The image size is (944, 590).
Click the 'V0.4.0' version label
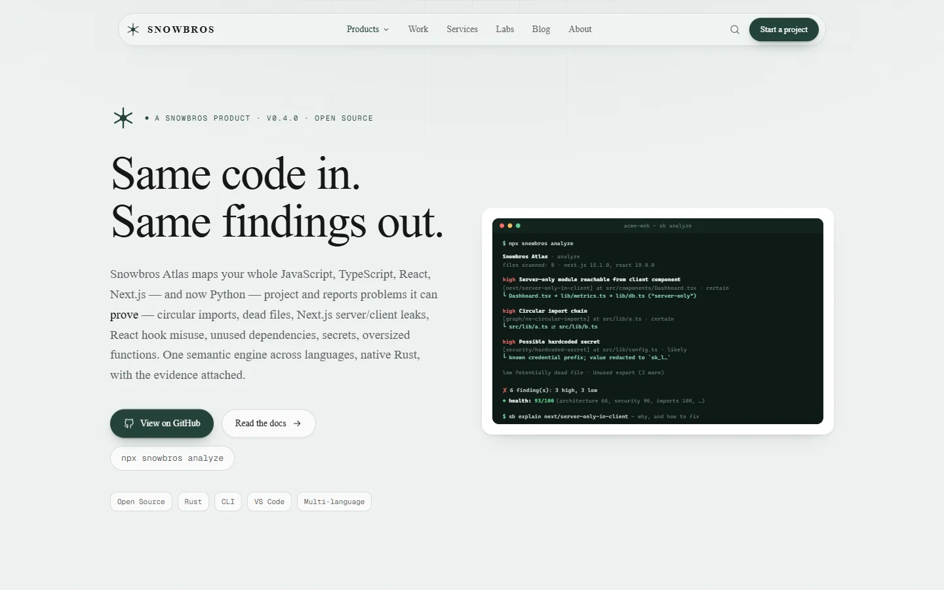(283, 118)
